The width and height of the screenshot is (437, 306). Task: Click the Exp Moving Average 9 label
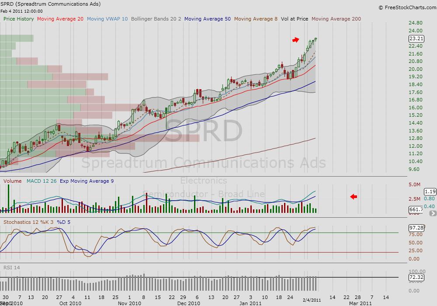[x=87, y=181]
